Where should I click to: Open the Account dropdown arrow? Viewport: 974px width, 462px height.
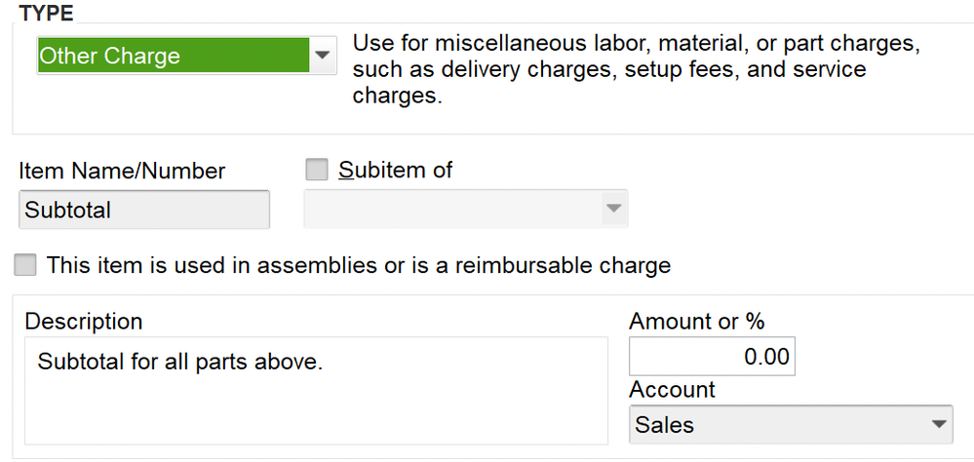click(x=938, y=425)
